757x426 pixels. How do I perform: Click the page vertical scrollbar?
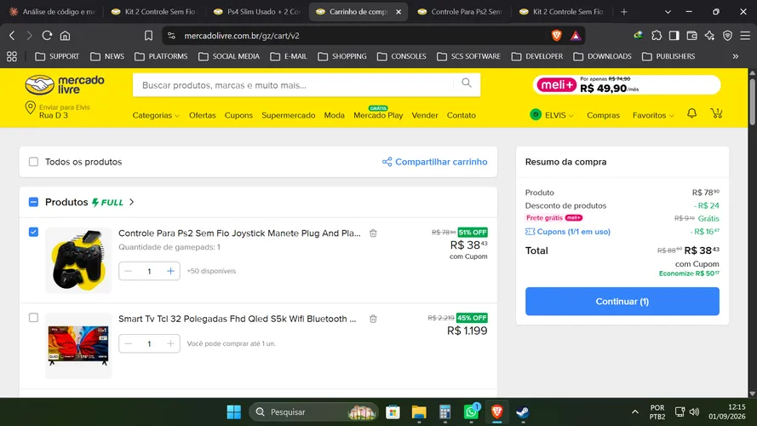pyautogui.click(x=752, y=101)
